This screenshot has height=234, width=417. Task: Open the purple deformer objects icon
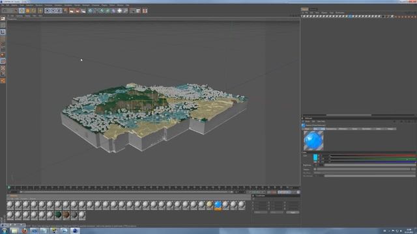[113, 10]
